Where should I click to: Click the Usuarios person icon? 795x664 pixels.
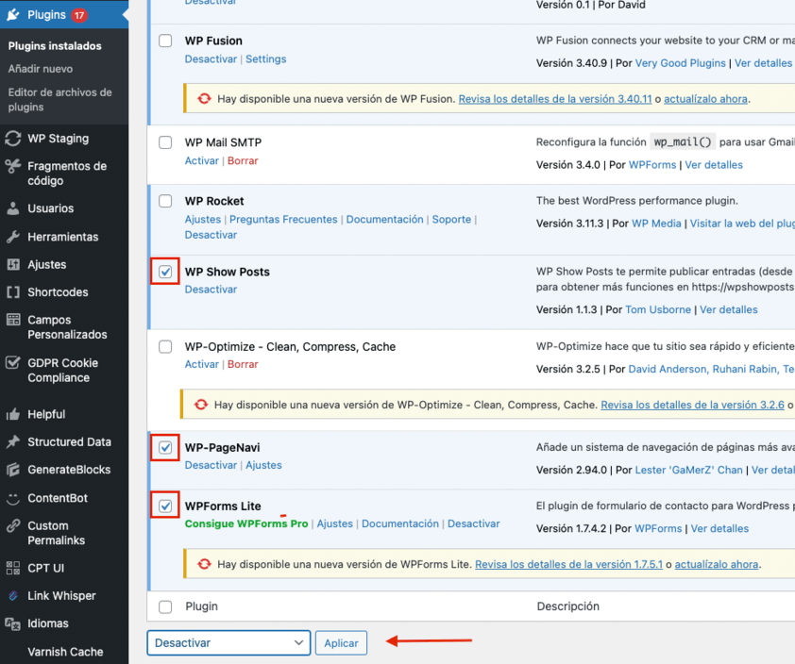point(13,208)
